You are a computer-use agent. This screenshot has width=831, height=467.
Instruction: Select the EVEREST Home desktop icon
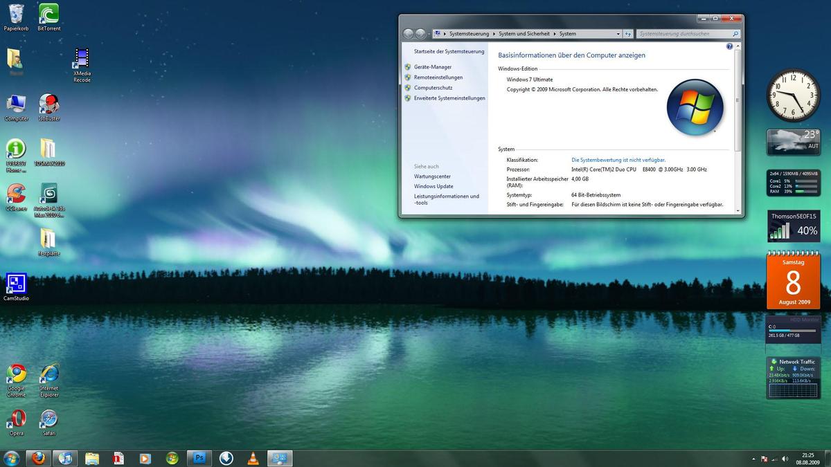16,156
